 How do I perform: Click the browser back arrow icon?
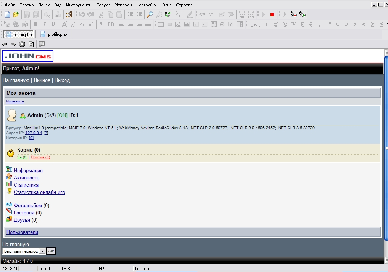point(5,44)
